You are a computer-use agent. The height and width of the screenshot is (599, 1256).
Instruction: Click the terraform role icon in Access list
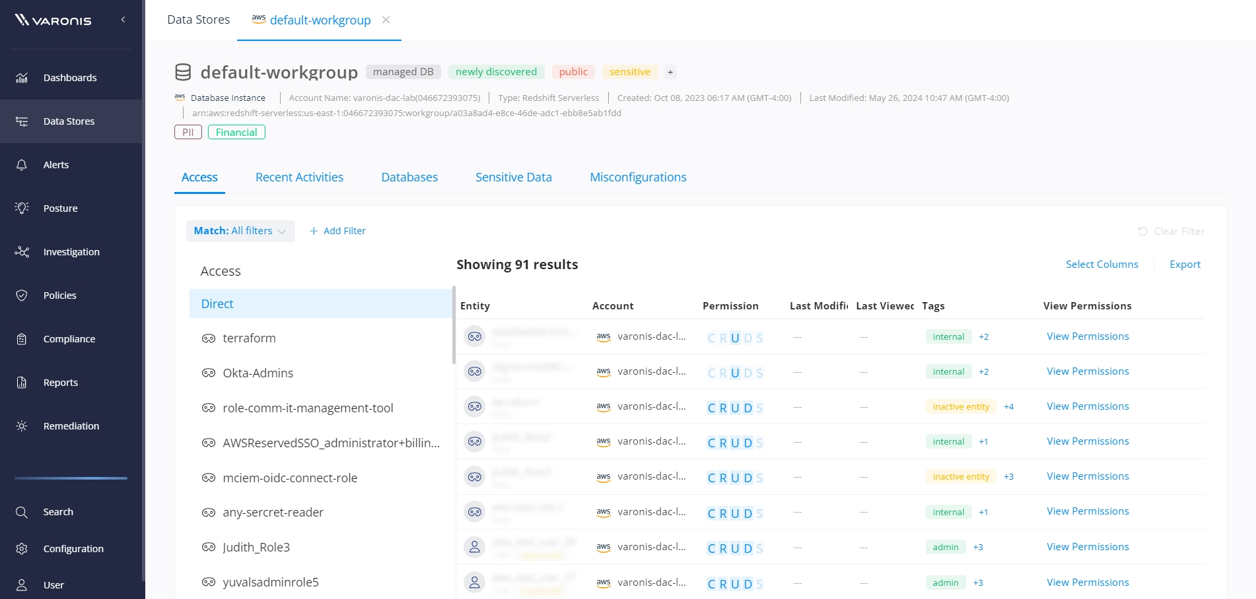(209, 338)
